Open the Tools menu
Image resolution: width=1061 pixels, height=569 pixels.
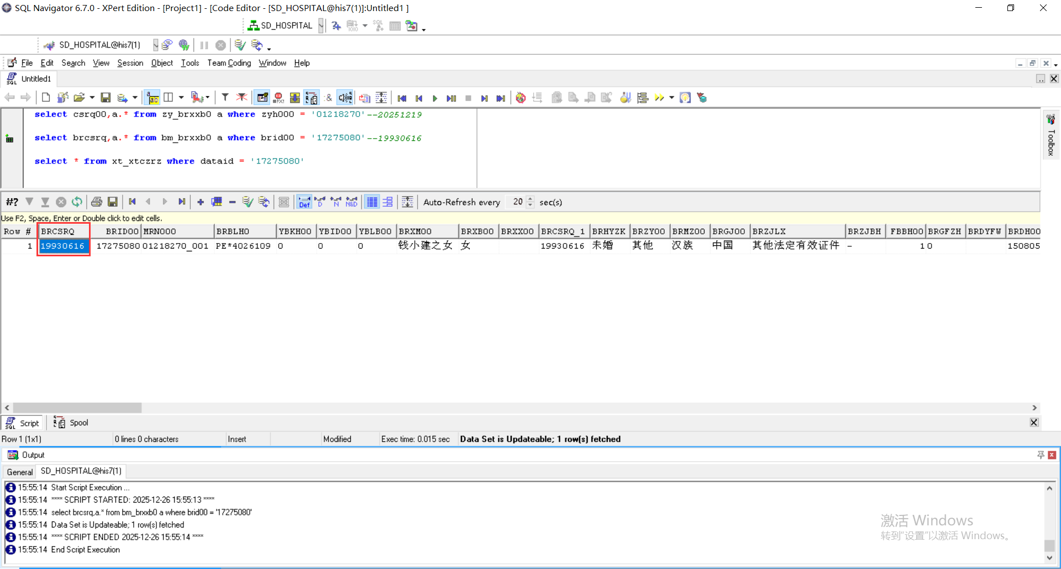tap(190, 63)
